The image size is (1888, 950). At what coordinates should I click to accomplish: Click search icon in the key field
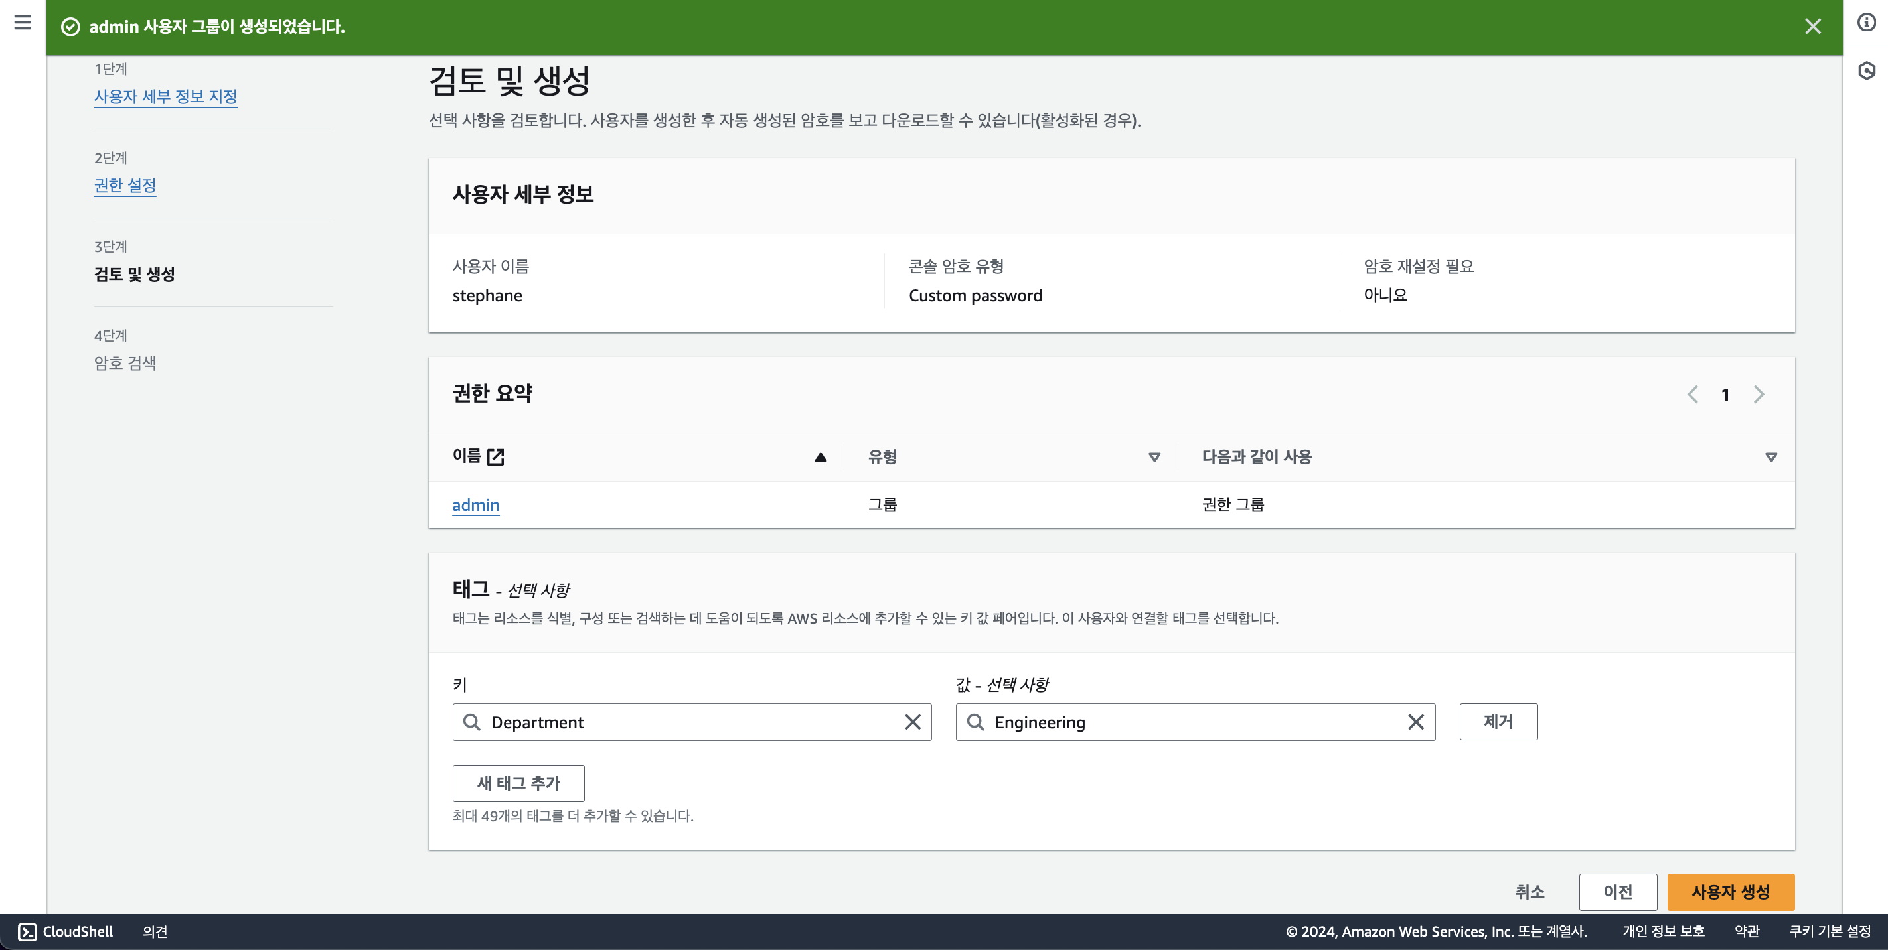472,722
